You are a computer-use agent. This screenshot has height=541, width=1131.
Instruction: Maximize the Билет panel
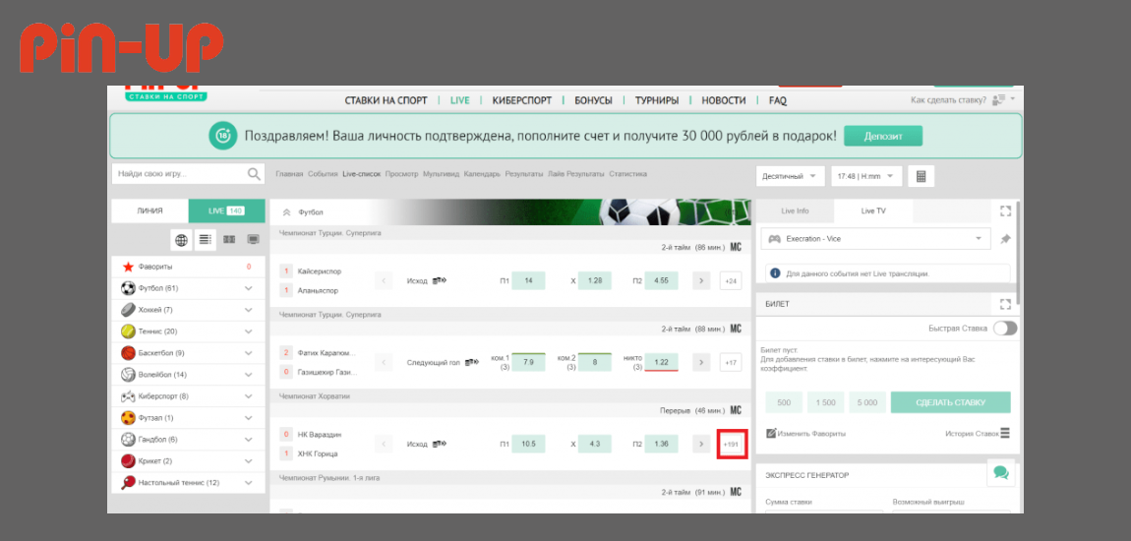pos(1005,304)
